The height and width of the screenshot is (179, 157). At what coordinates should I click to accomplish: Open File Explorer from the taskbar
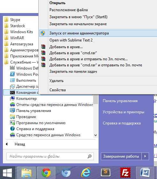pyautogui.click(x=26, y=173)
